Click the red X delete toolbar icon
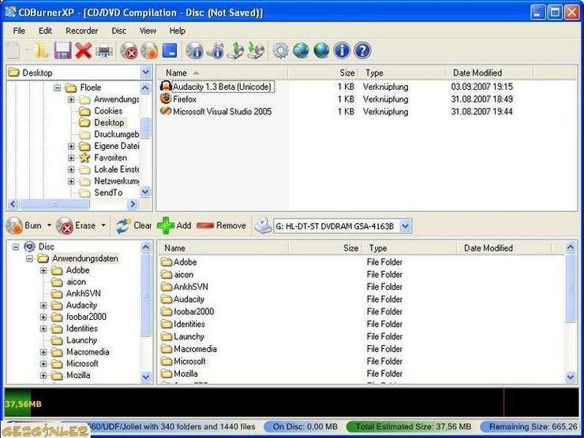The image size is (584, 438). tap(84, 50)
